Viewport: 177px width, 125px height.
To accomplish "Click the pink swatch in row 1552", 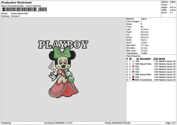I will click(133, 66).
